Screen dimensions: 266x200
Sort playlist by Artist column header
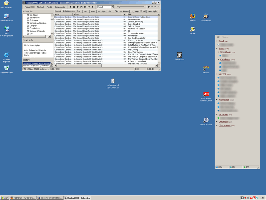(x=64, y=14)
